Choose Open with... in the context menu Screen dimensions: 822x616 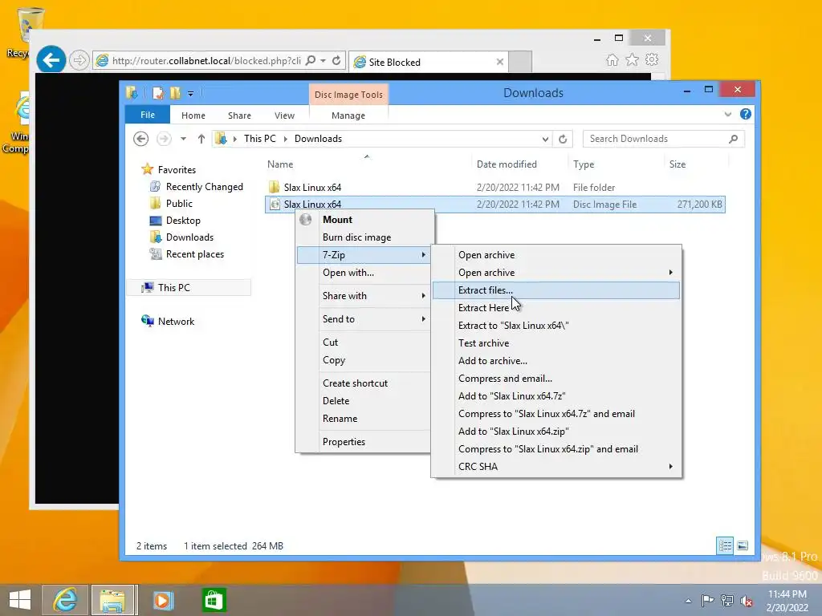click(x=365, y=273)
